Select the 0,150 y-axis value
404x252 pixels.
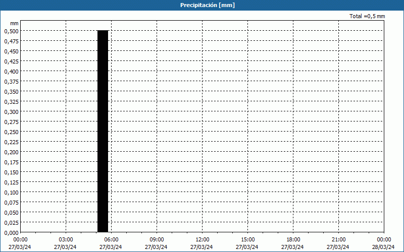pos(12,172)
